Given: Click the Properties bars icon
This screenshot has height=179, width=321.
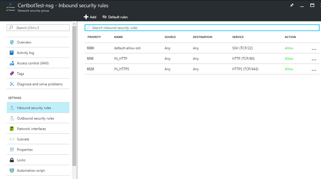Looking at the screenshot, I should pos(11,150).
